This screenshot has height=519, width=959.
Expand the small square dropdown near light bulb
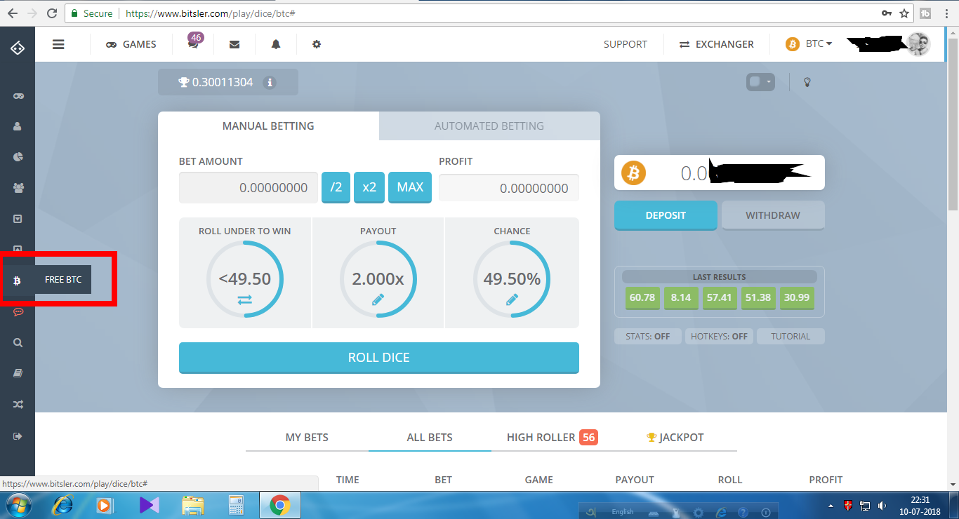click(760, 82)
